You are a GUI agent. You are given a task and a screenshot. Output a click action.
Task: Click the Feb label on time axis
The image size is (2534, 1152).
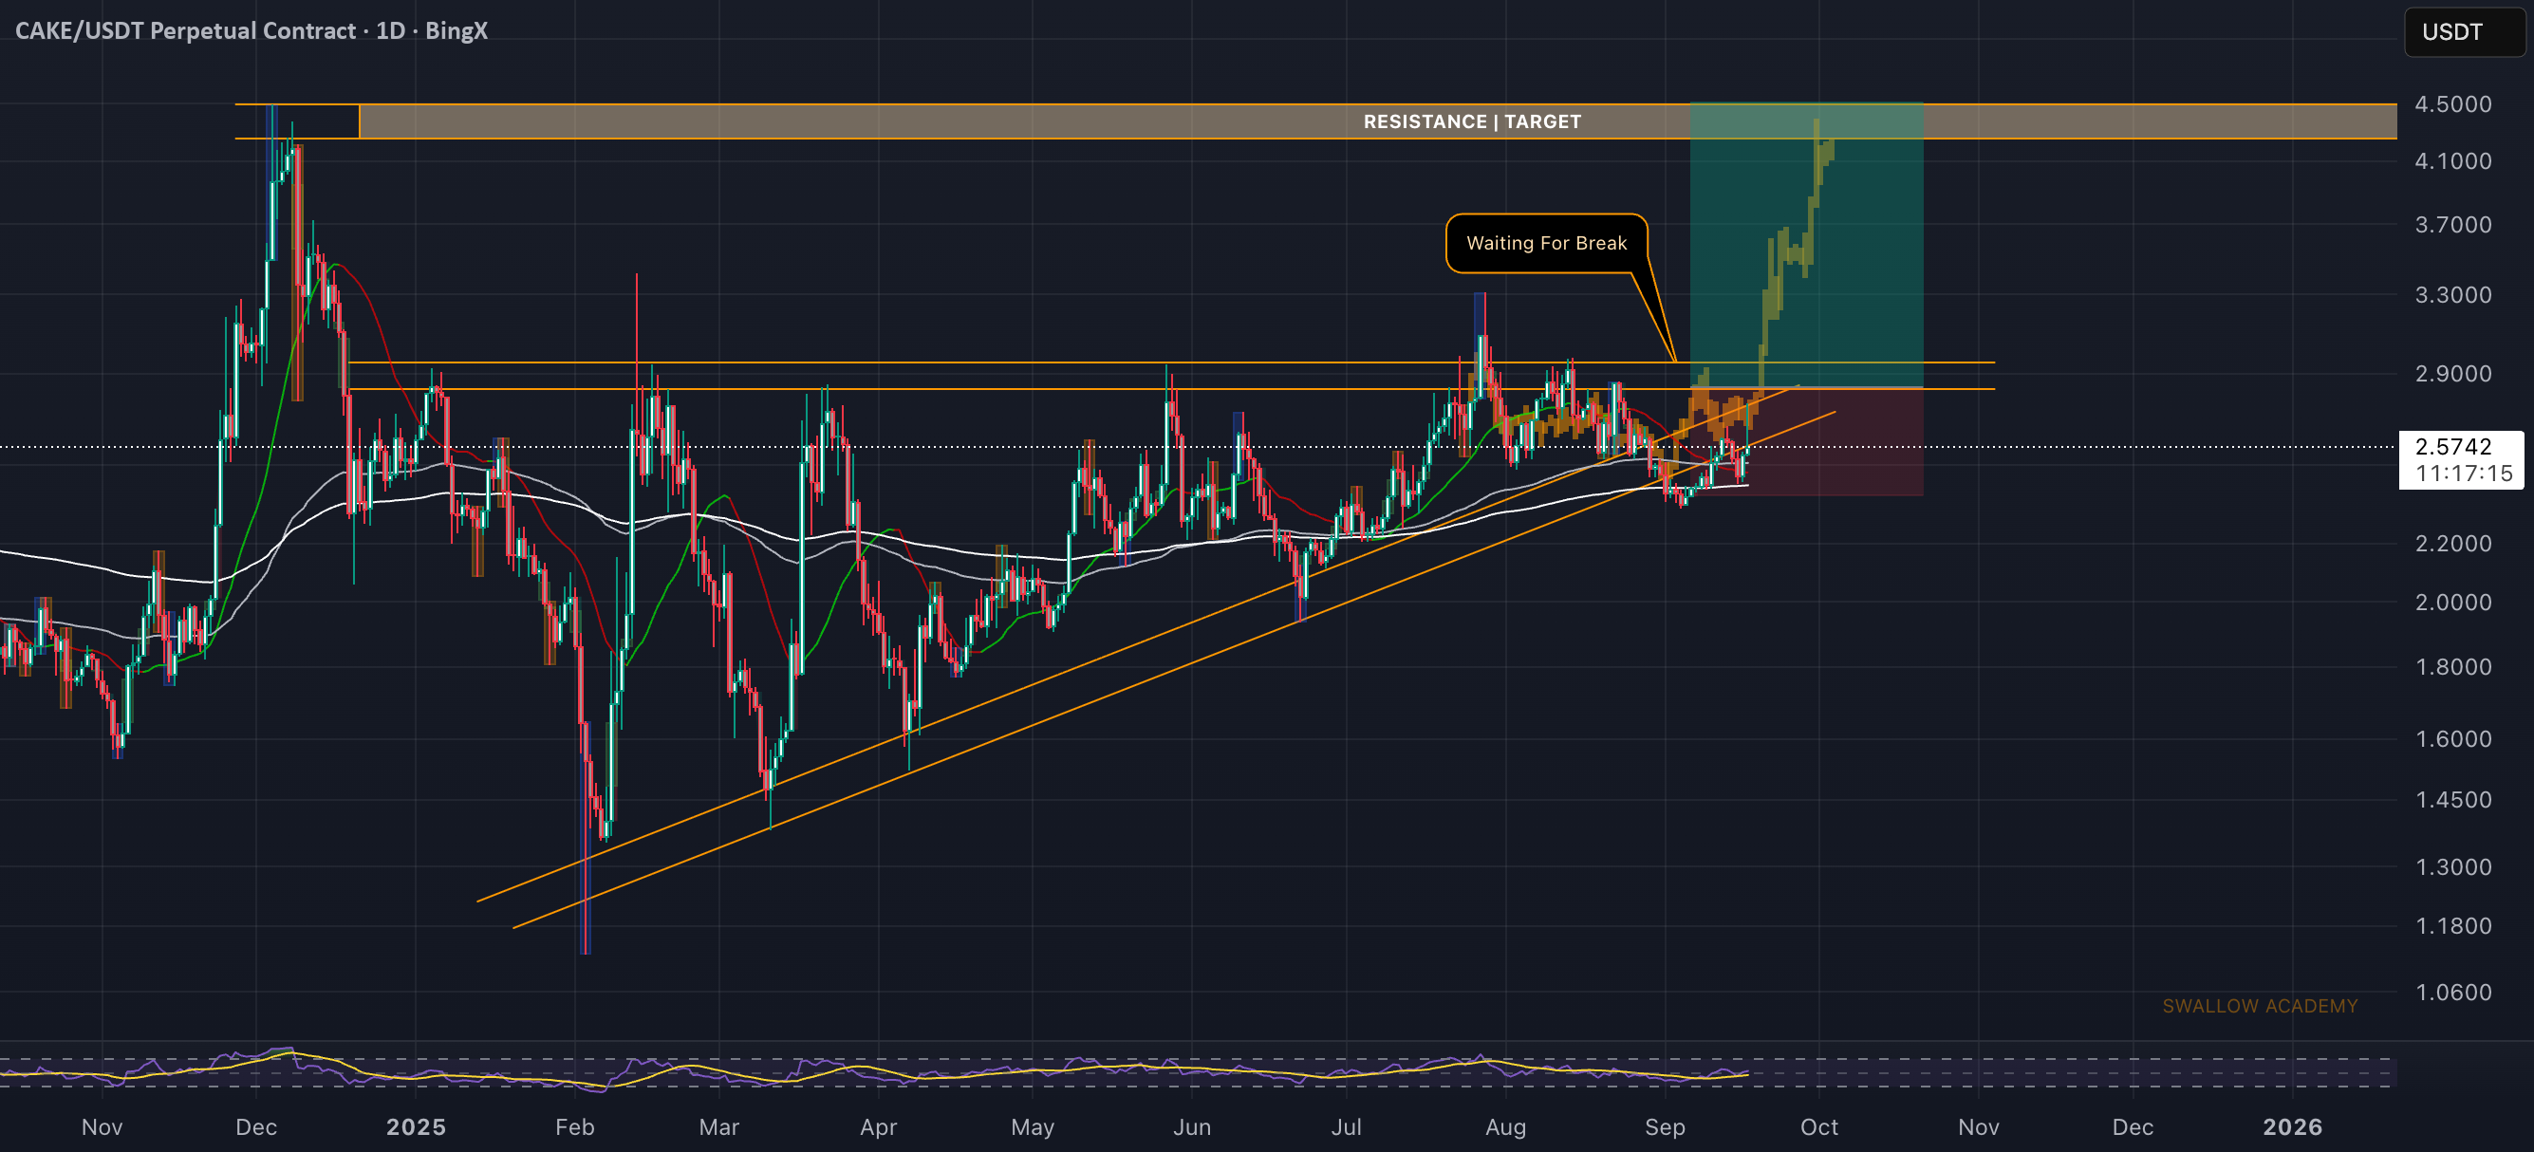tap(574, 1126)
